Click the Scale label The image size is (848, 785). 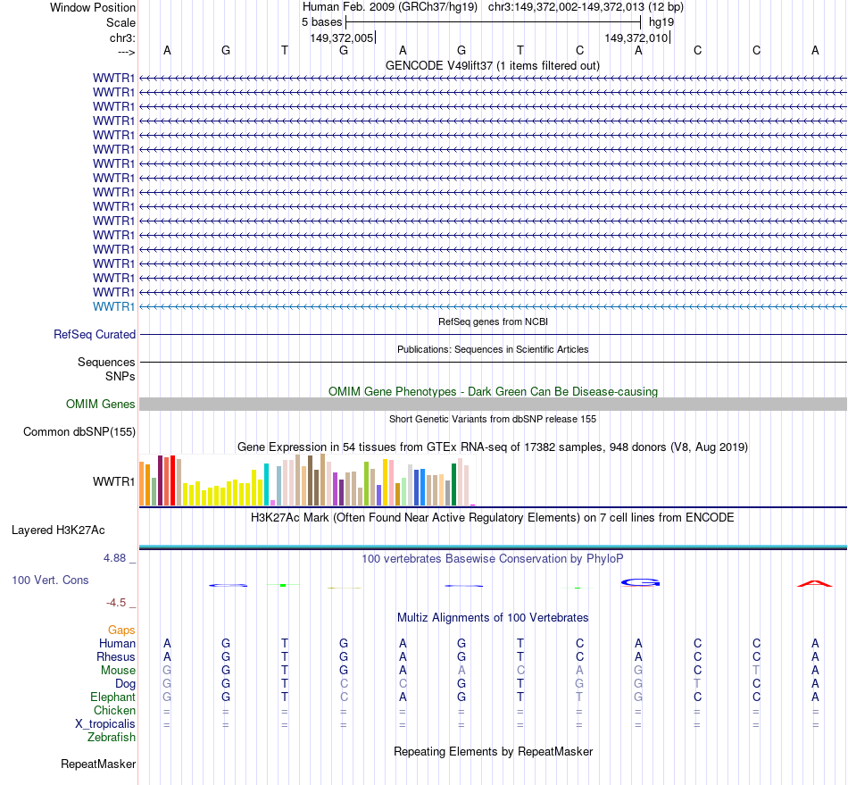pos(121,22)
